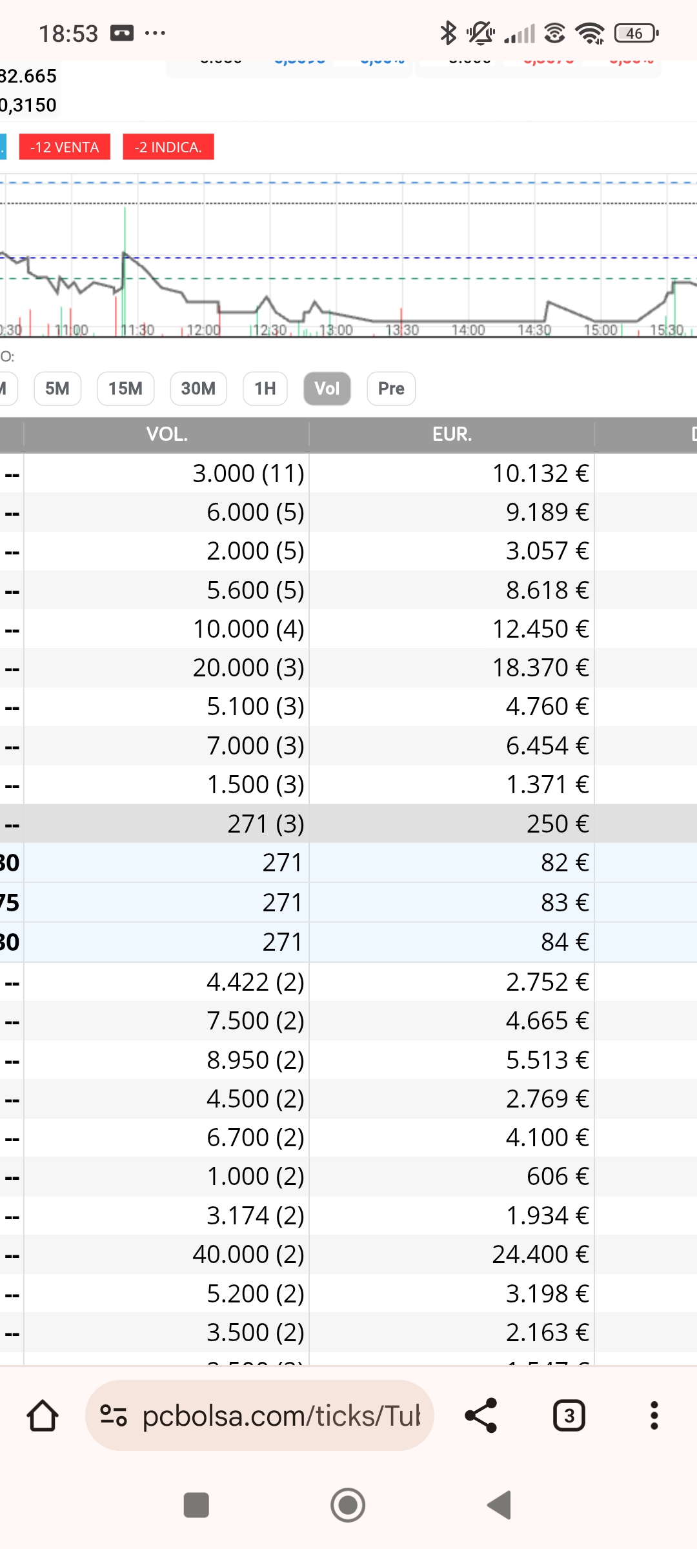Open the tab switcher showing 3 tabs
Viewport: 697px width, 1549px height.
(569, 1416)
